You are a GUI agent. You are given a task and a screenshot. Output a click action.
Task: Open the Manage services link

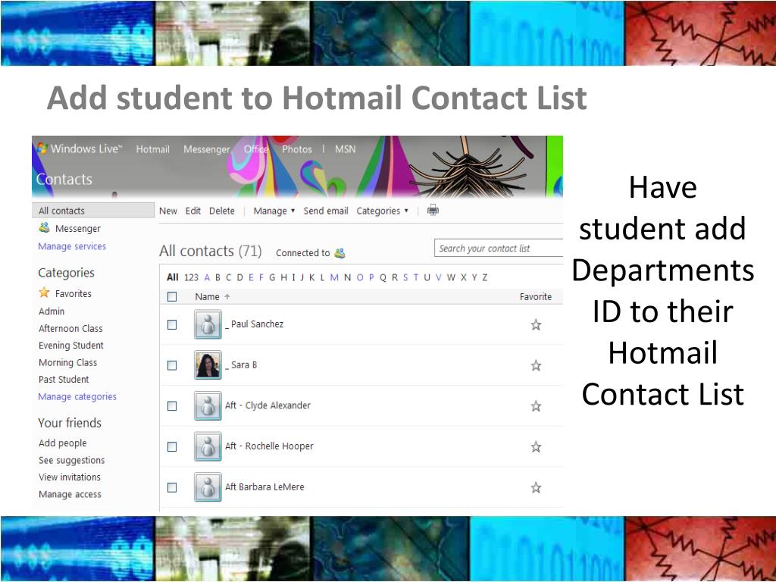pyautogui.click(x=72, y=246)
